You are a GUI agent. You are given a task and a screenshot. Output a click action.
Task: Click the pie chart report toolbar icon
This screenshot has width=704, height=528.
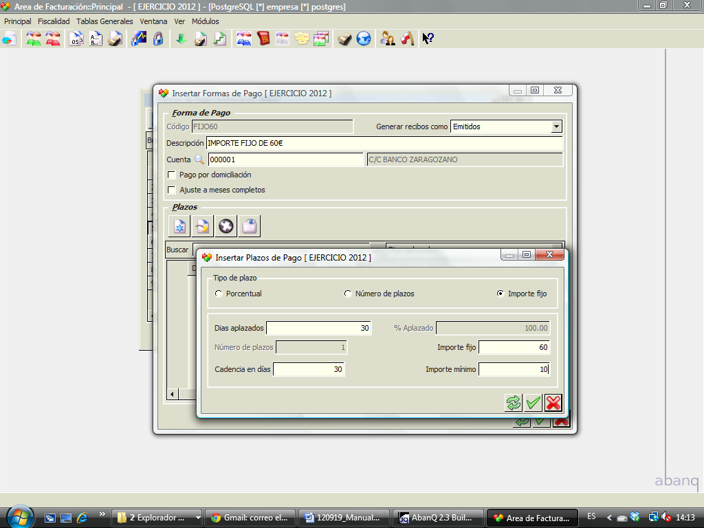[x=9, y=39]
